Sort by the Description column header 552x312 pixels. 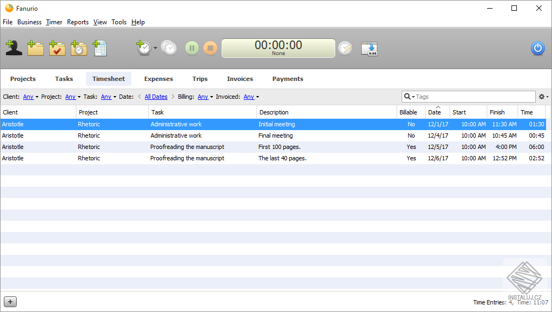pyautogui.click(x=327, y=112)
